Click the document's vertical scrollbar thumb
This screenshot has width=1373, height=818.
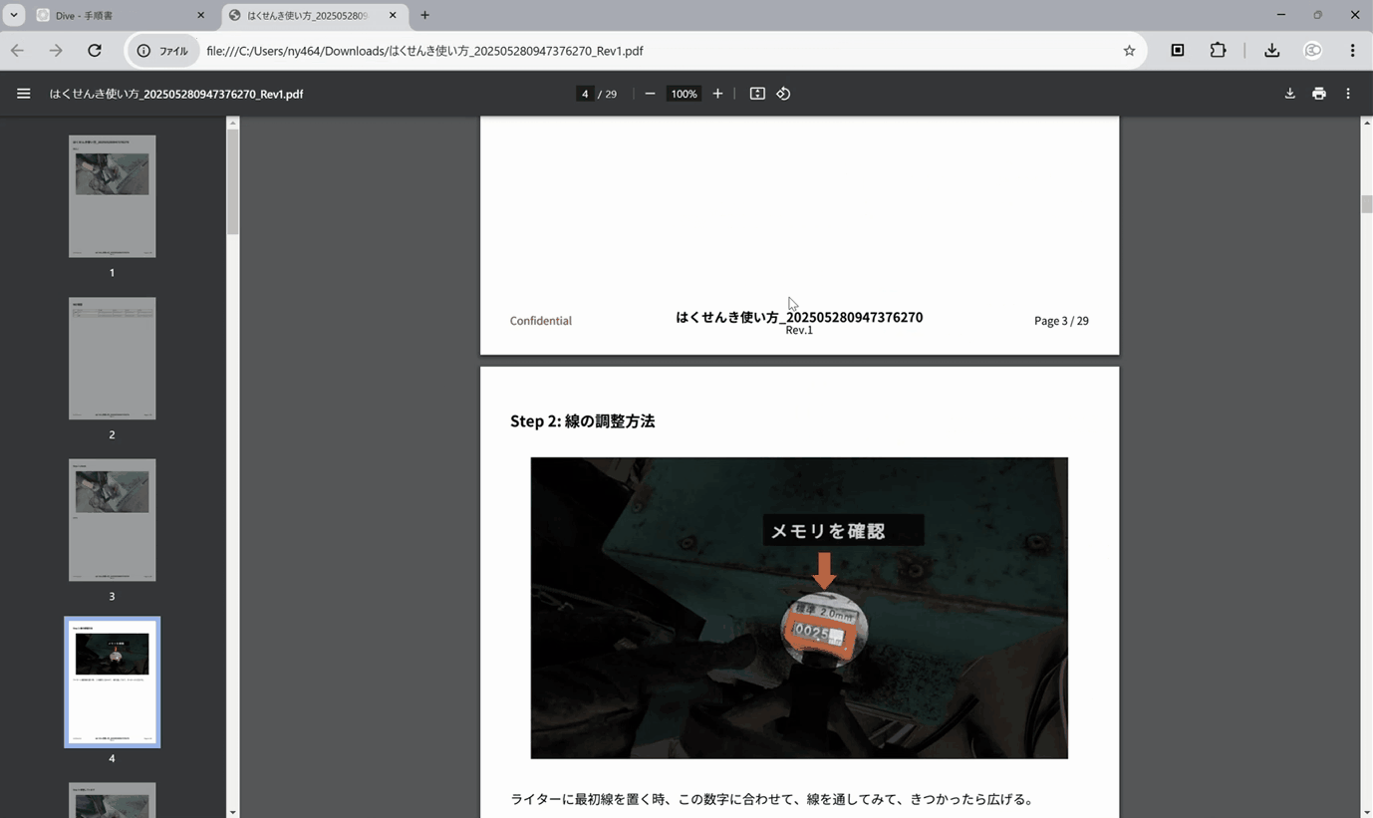tap(1367, 204)
